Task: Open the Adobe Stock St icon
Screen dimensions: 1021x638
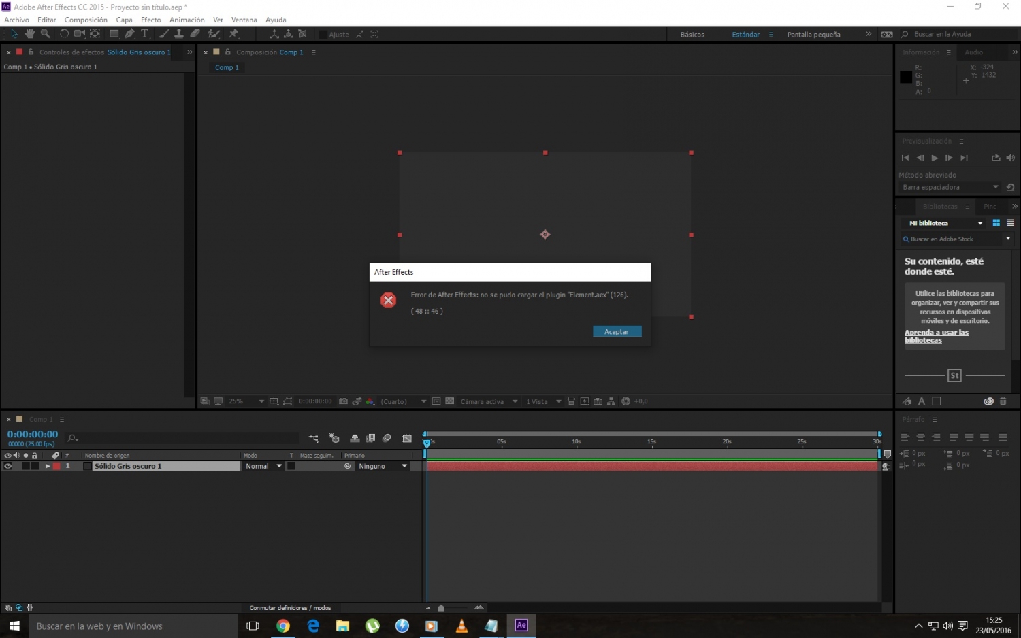Action: pyautogui.click(x=954, y=375)
